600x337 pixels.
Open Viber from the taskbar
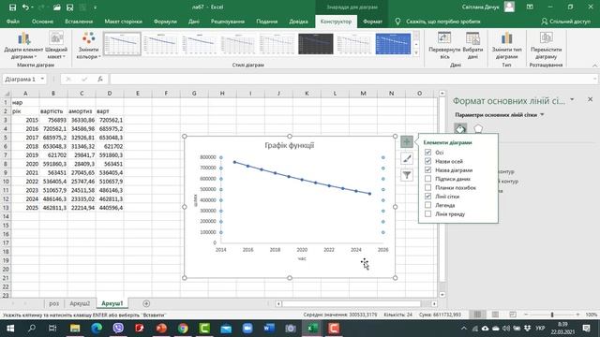pos(118,329)
